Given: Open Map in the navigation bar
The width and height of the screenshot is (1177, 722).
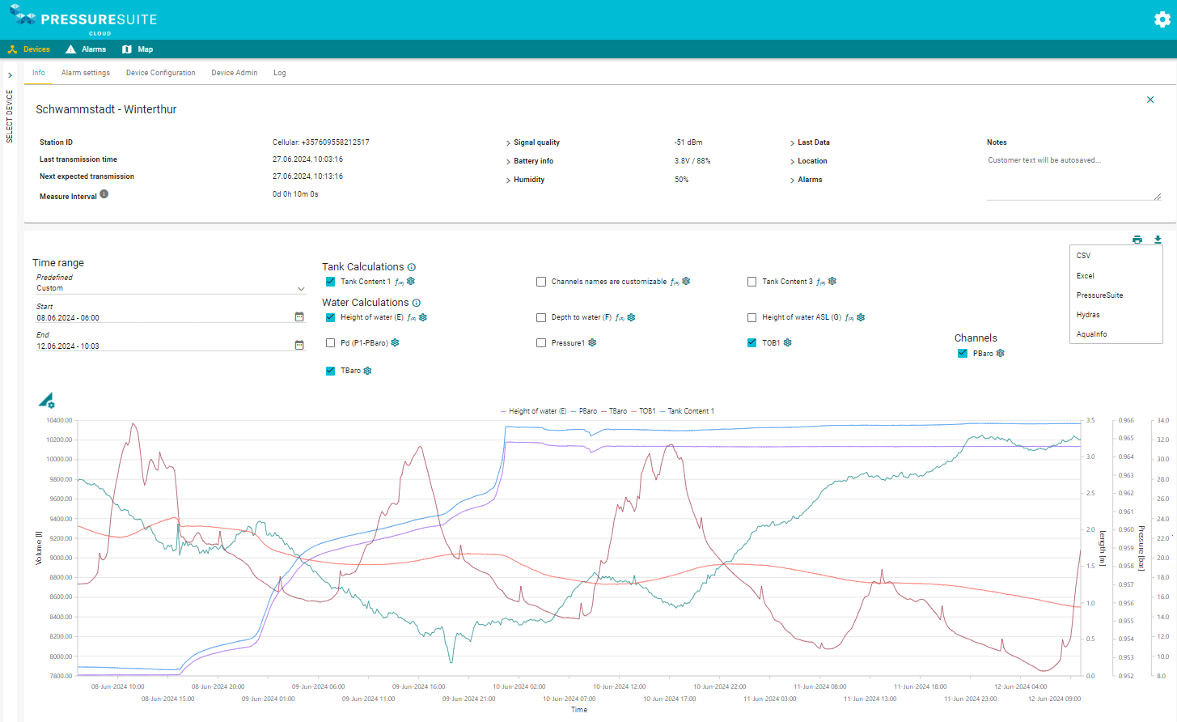Looking at the screenshot, I should point(138,49).
